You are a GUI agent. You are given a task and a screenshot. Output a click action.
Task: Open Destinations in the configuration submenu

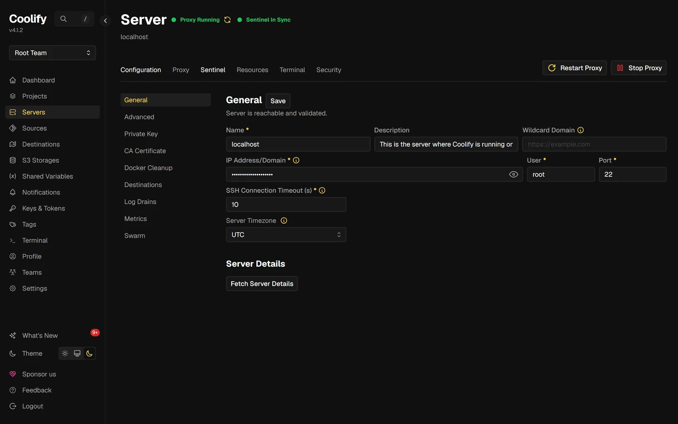(x=166, y=185)
